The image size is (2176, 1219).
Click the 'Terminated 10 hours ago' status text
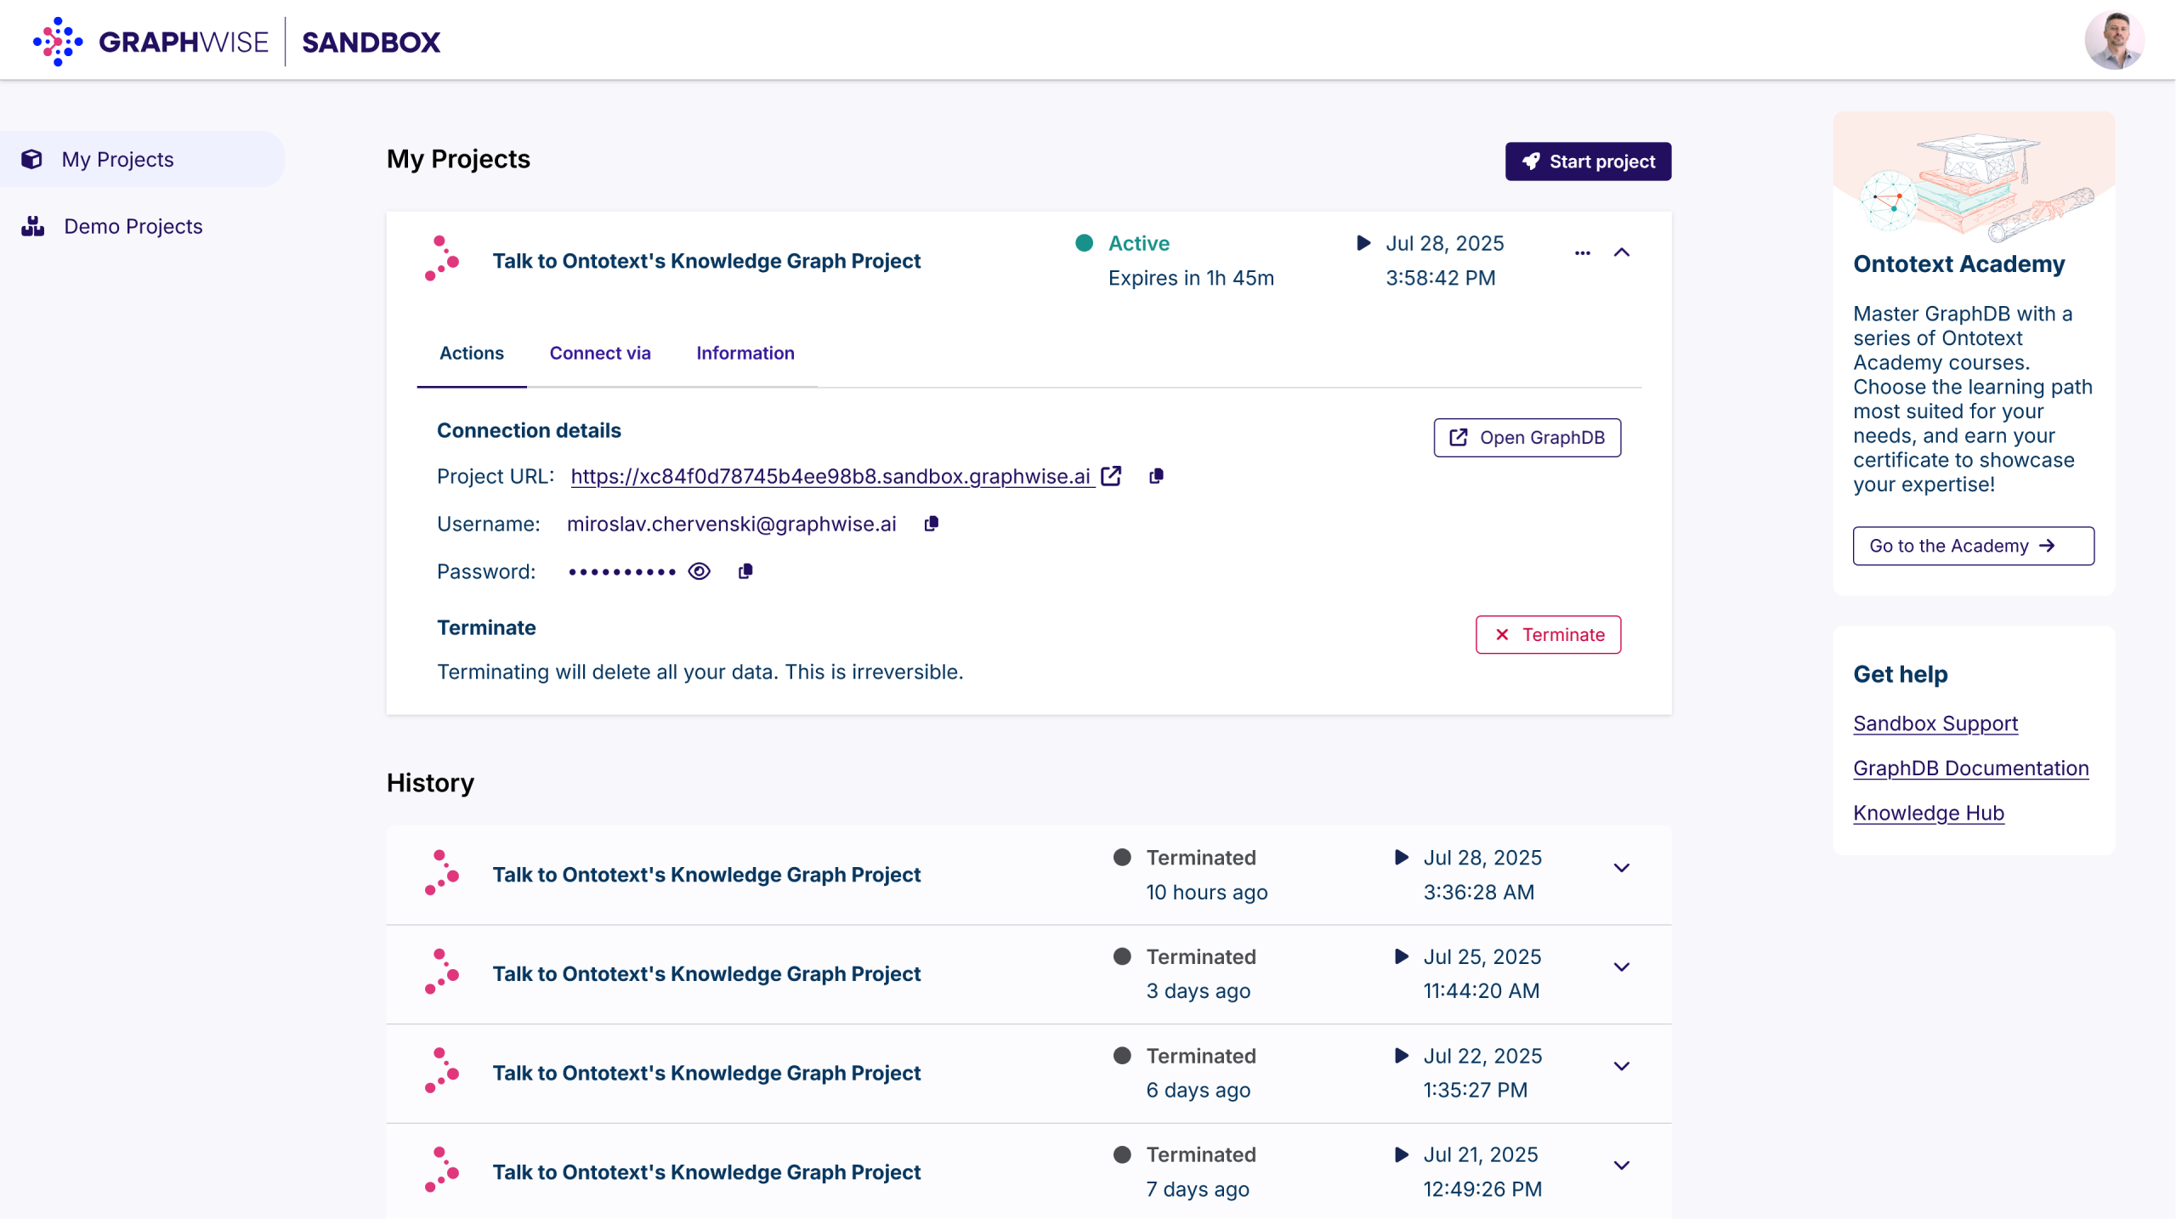tap(1206, 875)
